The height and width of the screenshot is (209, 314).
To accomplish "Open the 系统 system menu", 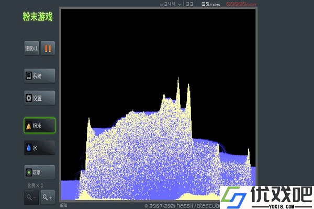I will tap(40, 76).
